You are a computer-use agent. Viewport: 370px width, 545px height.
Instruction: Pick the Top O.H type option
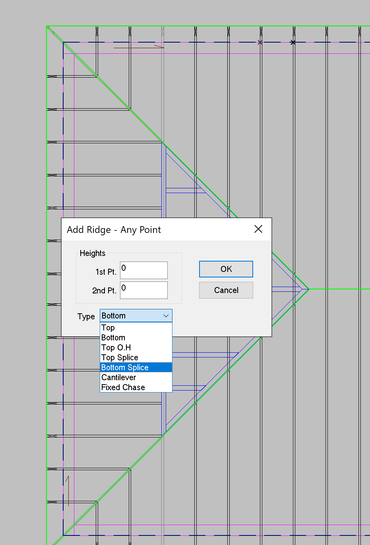116,348
